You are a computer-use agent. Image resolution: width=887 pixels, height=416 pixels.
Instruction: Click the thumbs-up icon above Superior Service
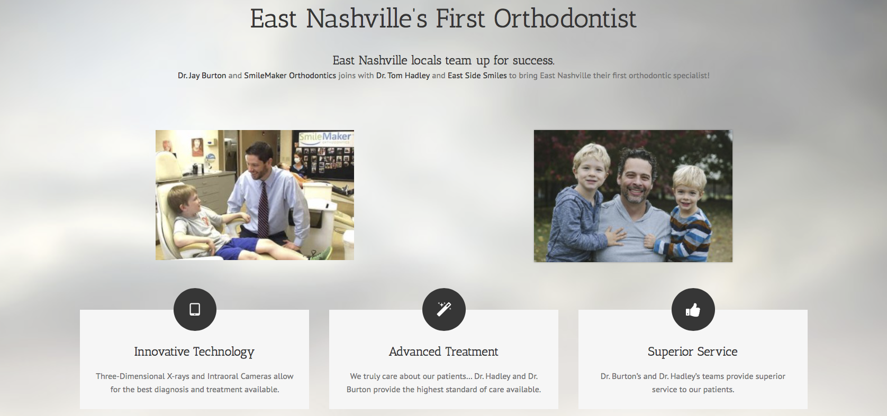point(693,309)
